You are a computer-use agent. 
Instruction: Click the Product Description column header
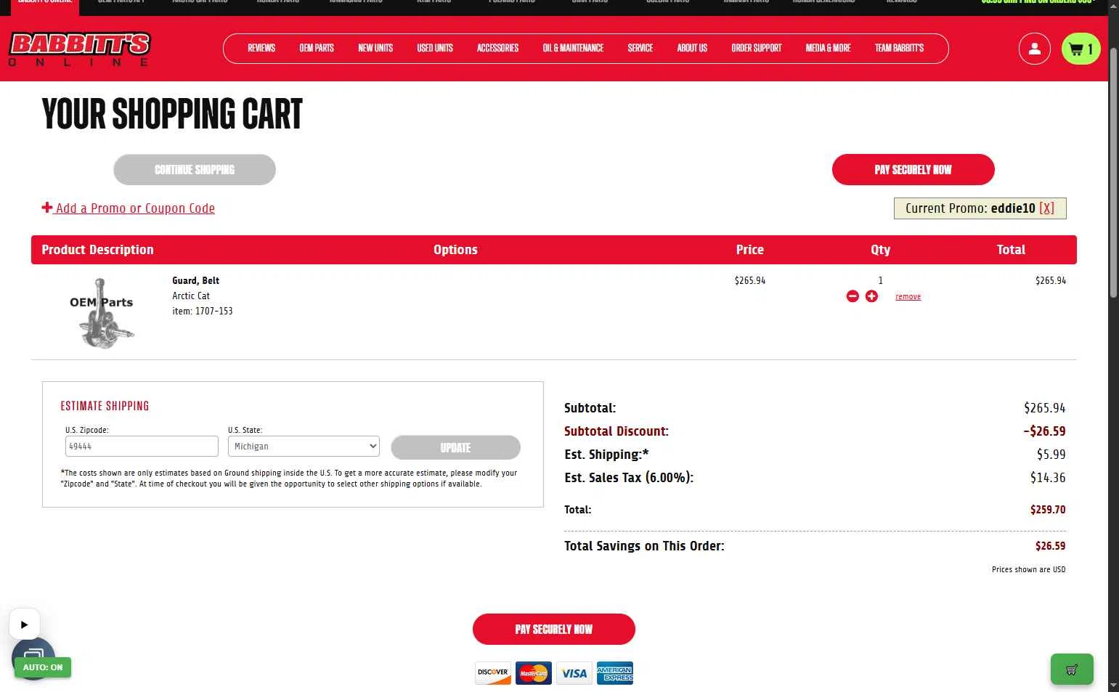[x=97, y=250]
